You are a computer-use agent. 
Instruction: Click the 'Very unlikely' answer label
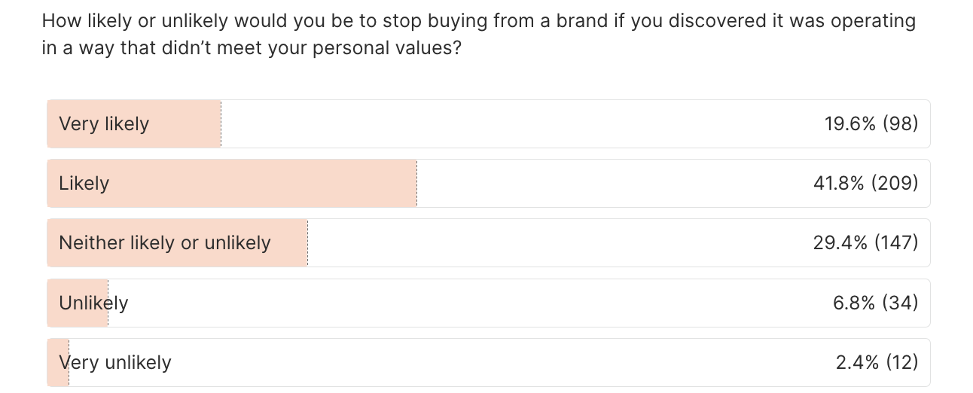[114, 362]
